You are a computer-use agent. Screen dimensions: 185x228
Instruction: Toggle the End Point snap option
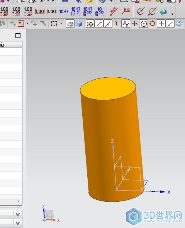(99, 24)
